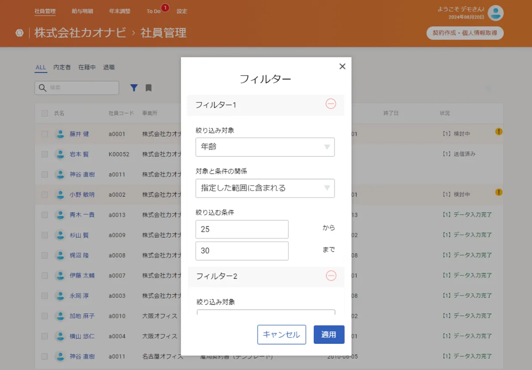Click the 25 age range input field

coord(242,229)
